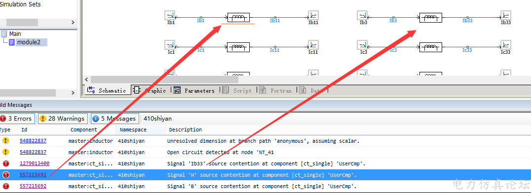The width and height of the screenshot is (531, 193).
Task: Select the Fortran tab
Action: [x=275, y=90]
